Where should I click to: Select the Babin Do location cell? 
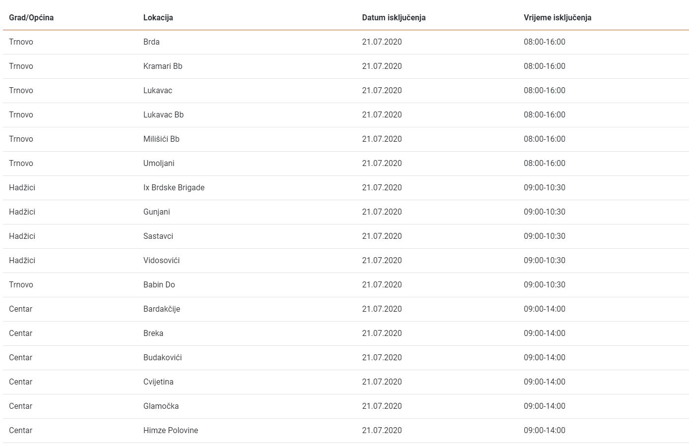pyautogui.click(x=159, y=284)
